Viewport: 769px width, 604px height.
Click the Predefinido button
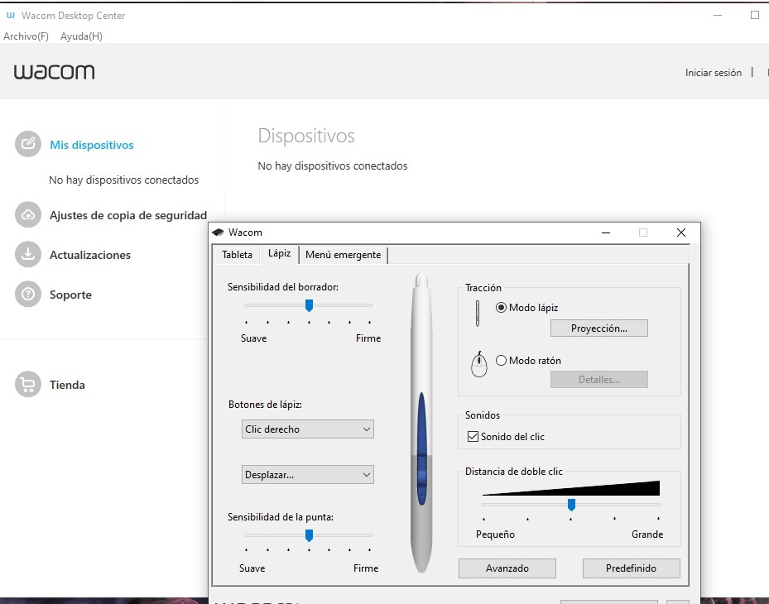click(x=631, y=568)
